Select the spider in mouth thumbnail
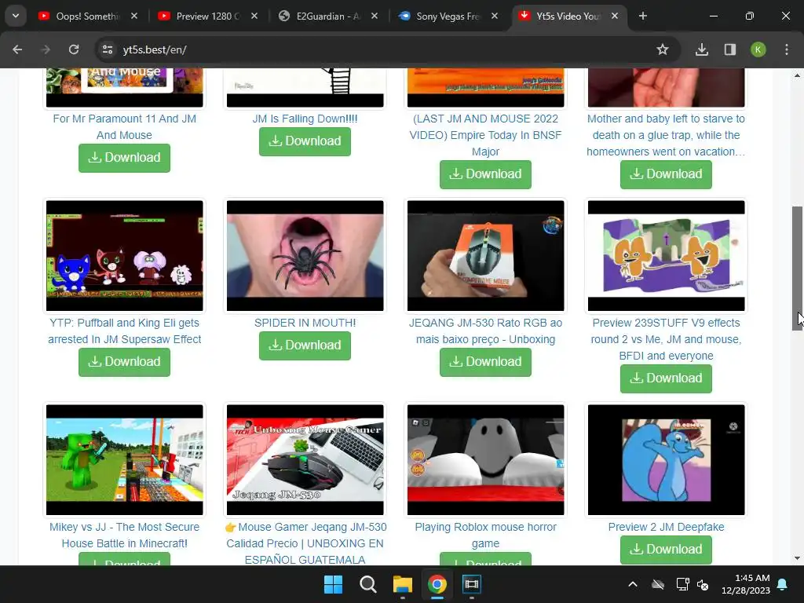The height and width of the screenshot is (603, 804). 305,255
